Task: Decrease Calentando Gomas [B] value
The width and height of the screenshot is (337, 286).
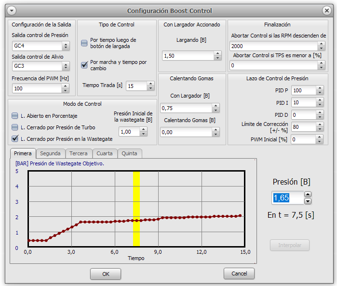Action: [216, 134]
